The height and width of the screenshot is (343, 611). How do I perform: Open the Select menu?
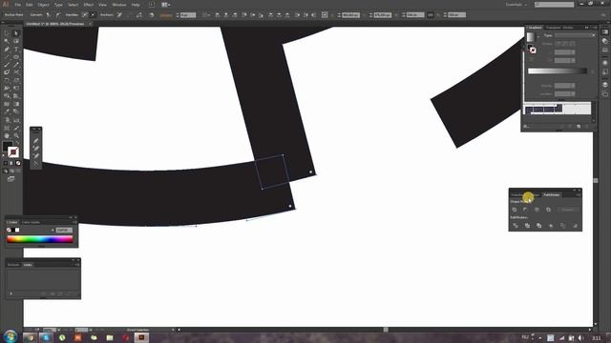[73, 5]
